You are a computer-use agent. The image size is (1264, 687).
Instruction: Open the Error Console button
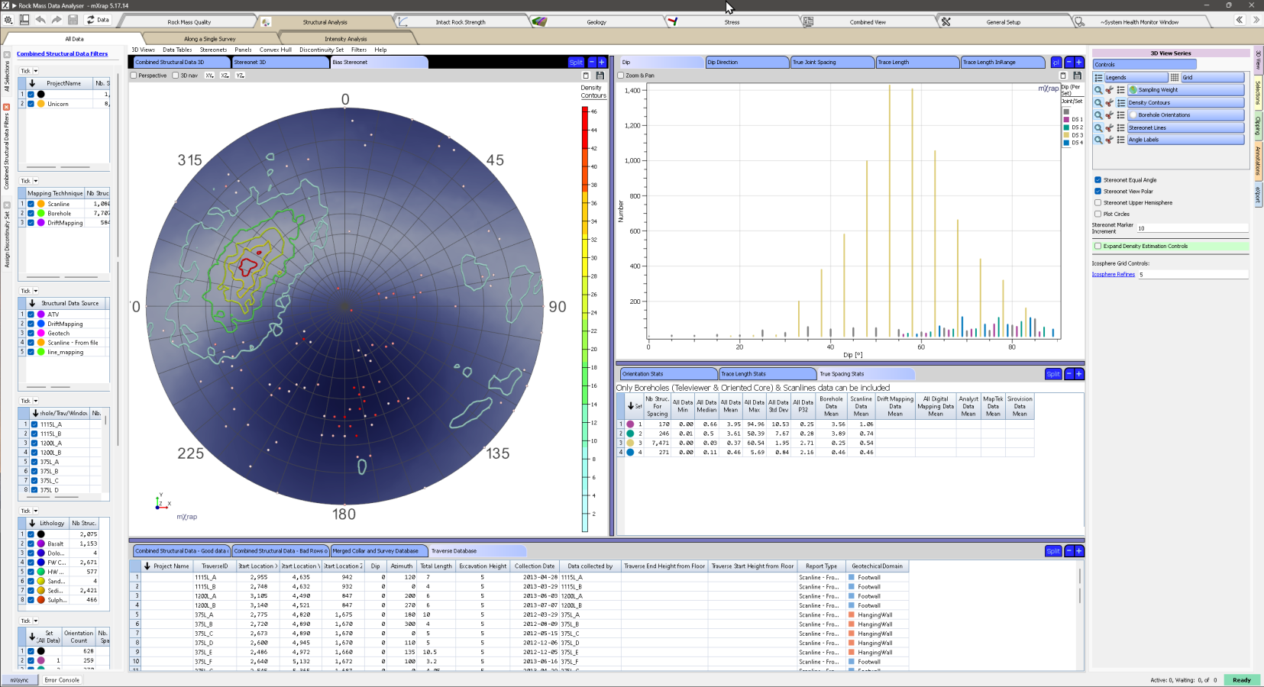pos(62,680)
